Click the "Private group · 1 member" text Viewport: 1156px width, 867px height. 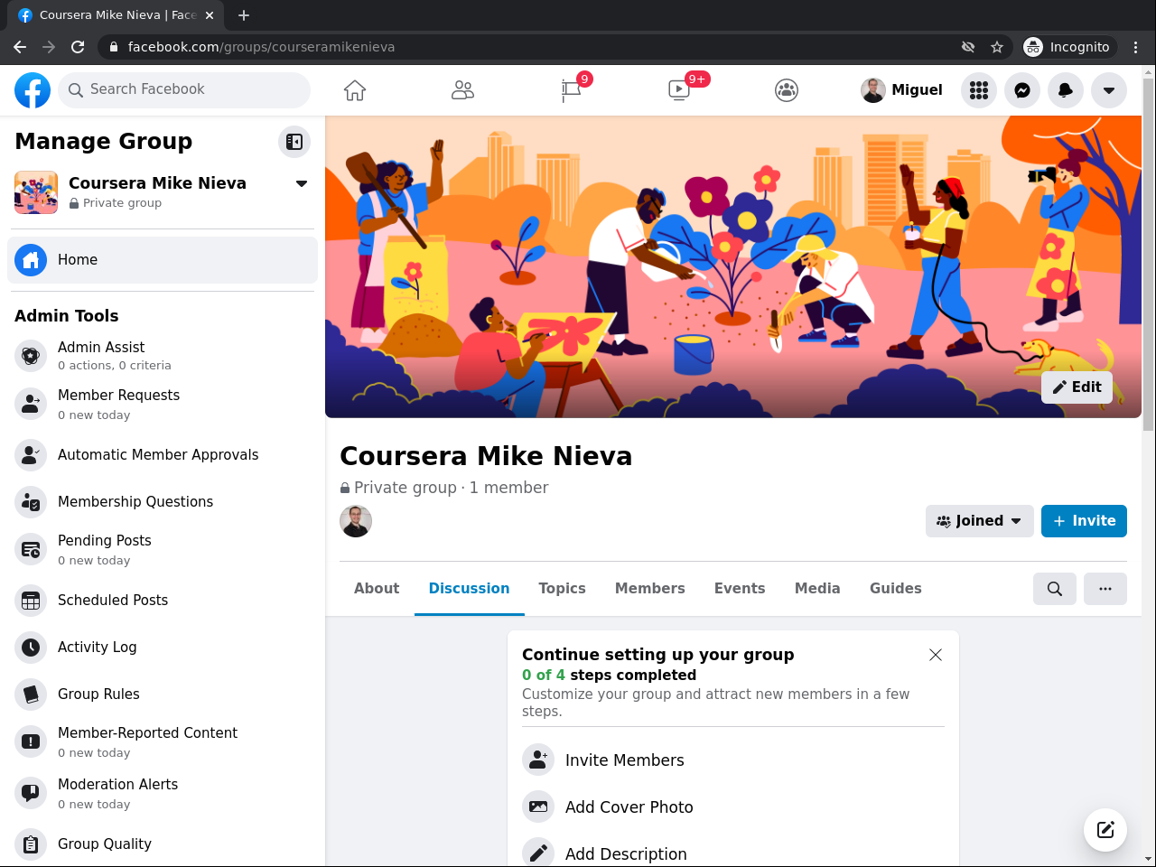coord(444,488)
